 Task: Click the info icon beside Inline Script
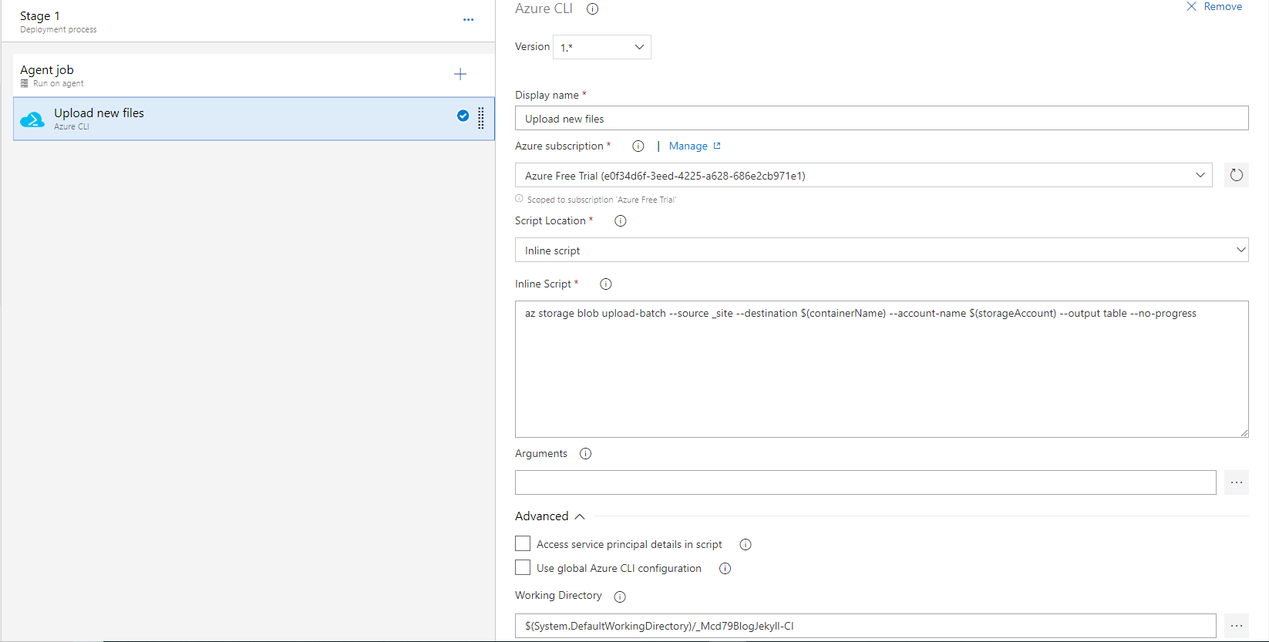pyautogui.click(x=605, y=284)
